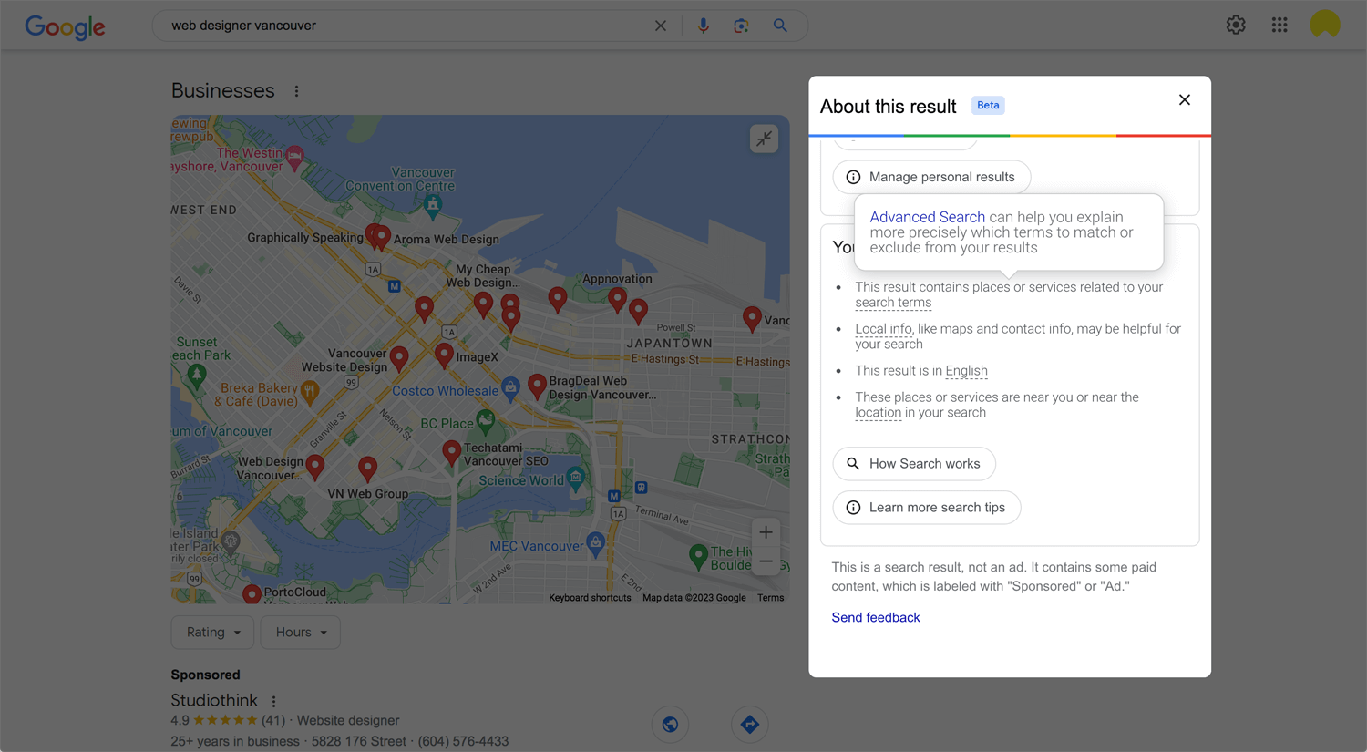Select the Techatami Vancouver SEO pin
This screenshot has width=1367, height=752.
click(x=451, y=452)
